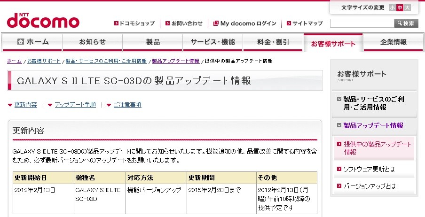425x217 pixels.
Task: Open the サイトマップ link
Action: tap(307, 23)
